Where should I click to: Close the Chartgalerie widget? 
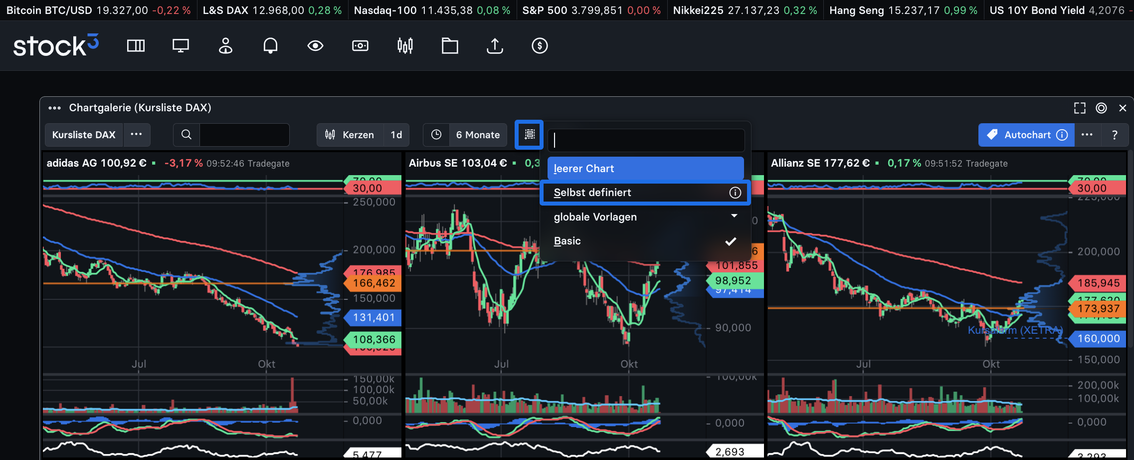click(1123, 108)
